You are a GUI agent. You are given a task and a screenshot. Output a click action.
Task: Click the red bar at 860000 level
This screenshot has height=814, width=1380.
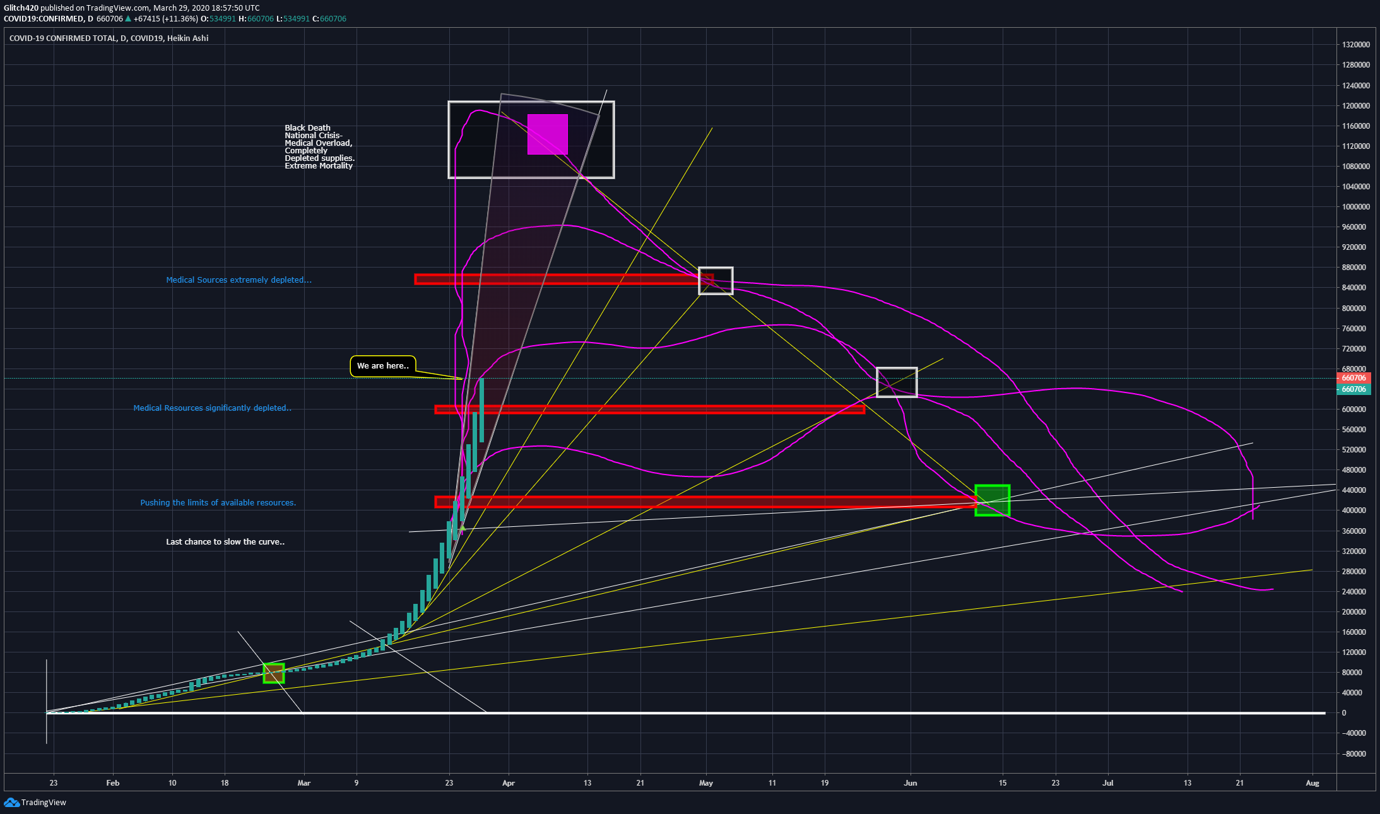pos(564,279)
